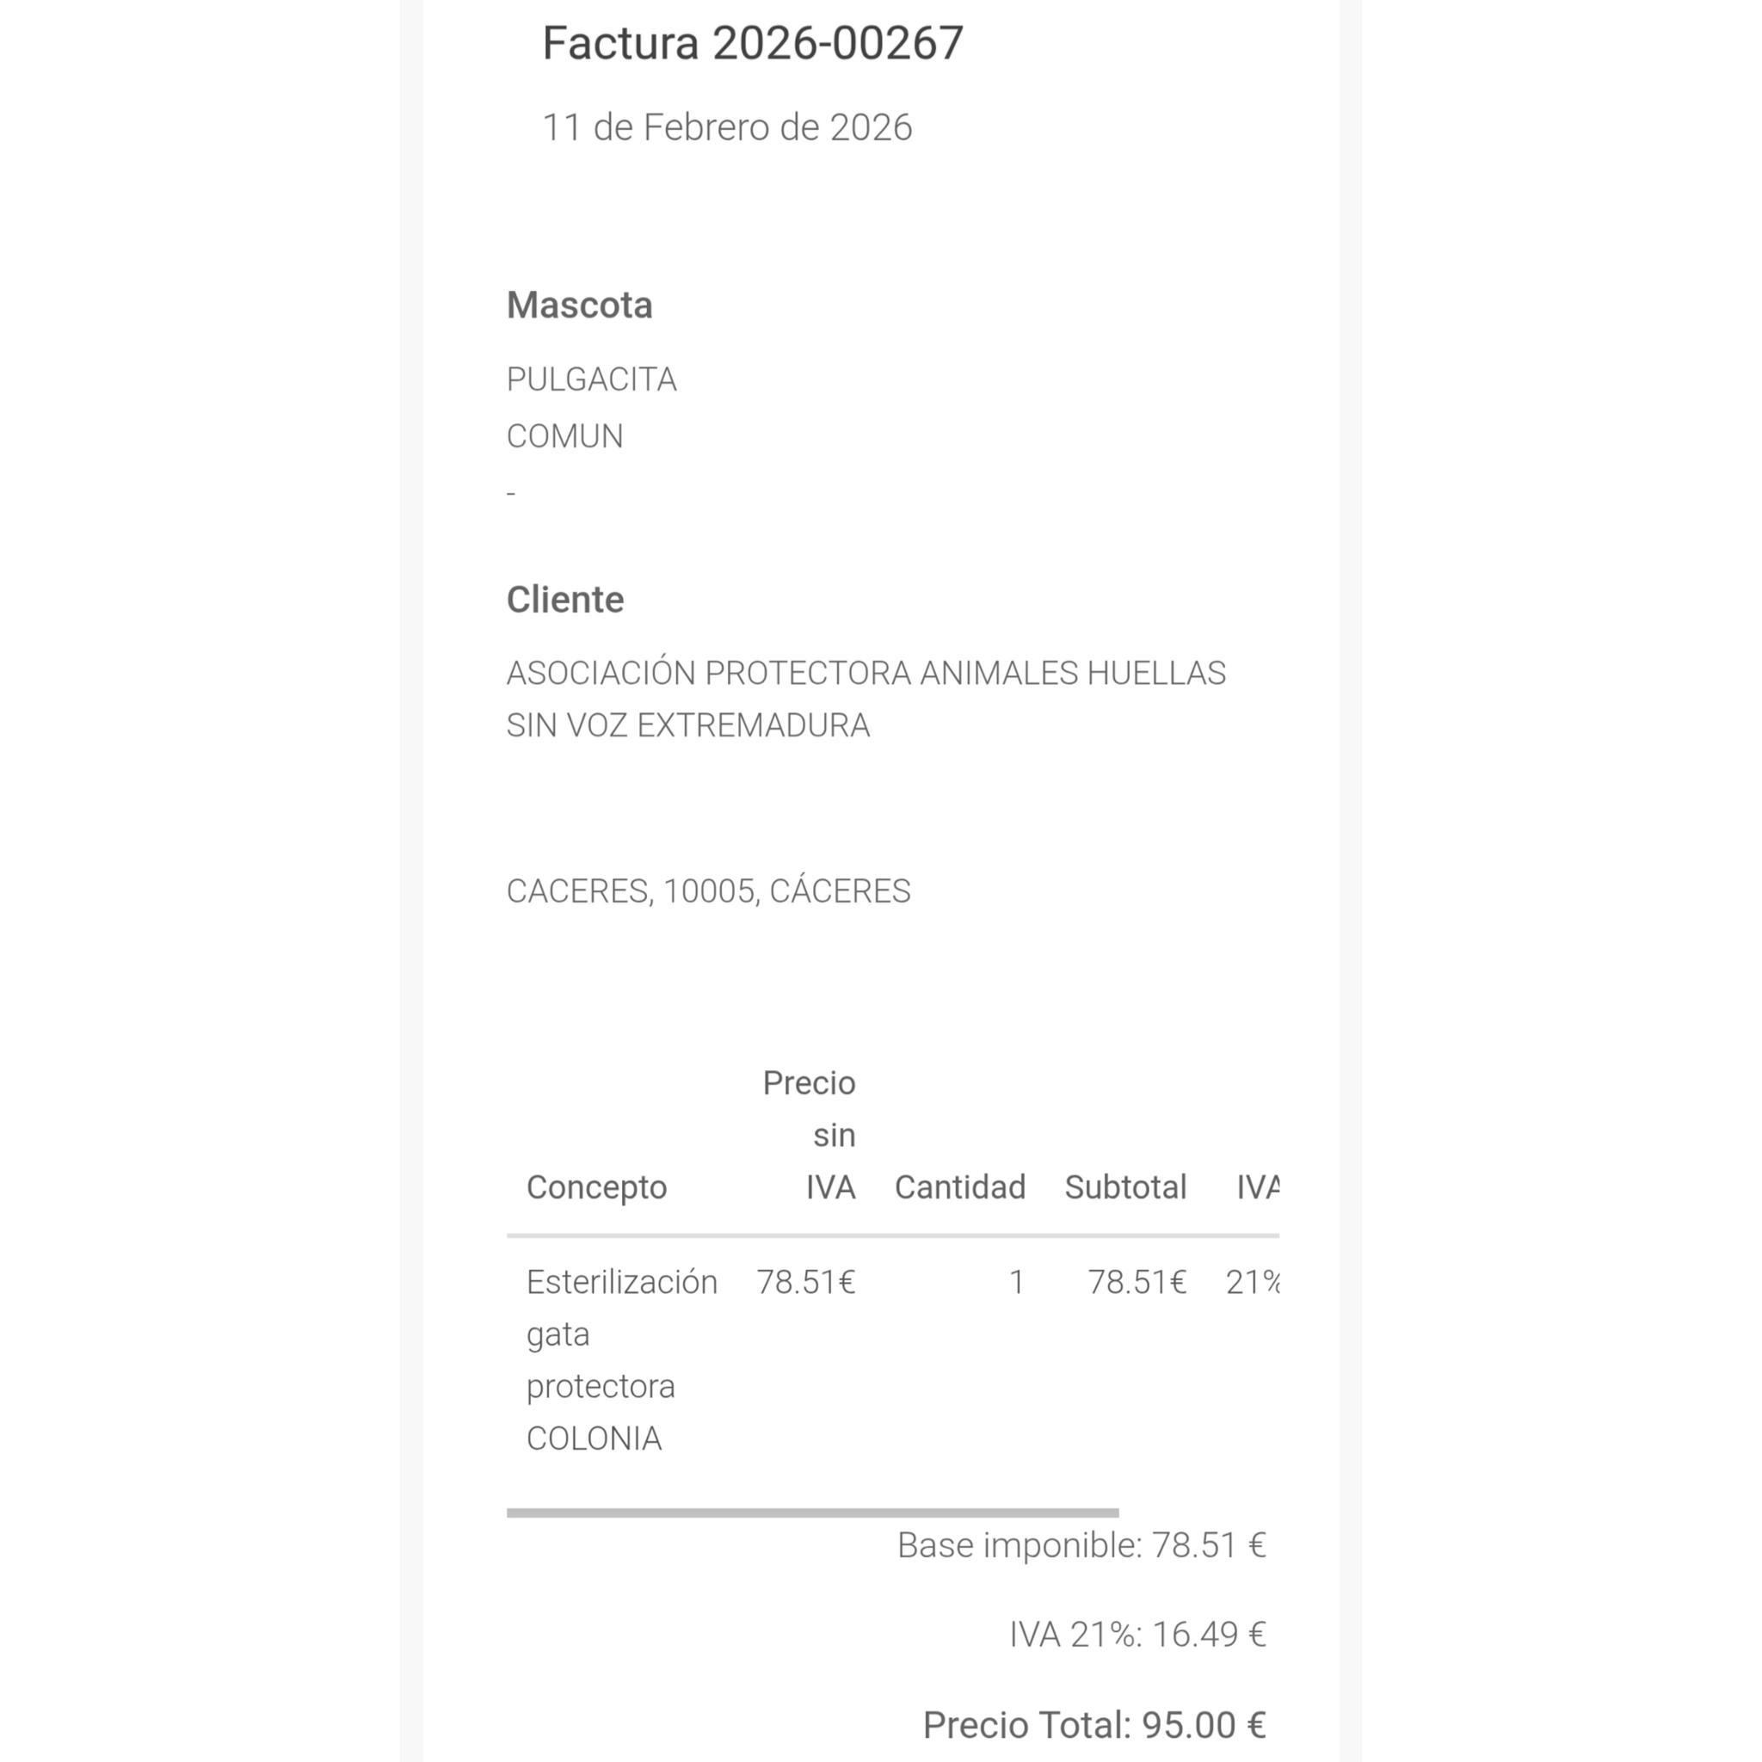Click the Precio Total 95.00 € line
This screenshot has width=1762, height=1762.
tap(1094, 1726)
